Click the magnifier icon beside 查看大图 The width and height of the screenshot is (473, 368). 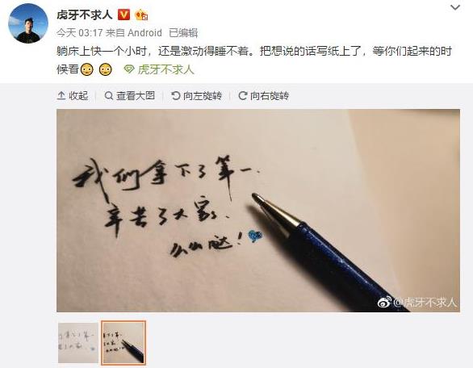(108, 96)
